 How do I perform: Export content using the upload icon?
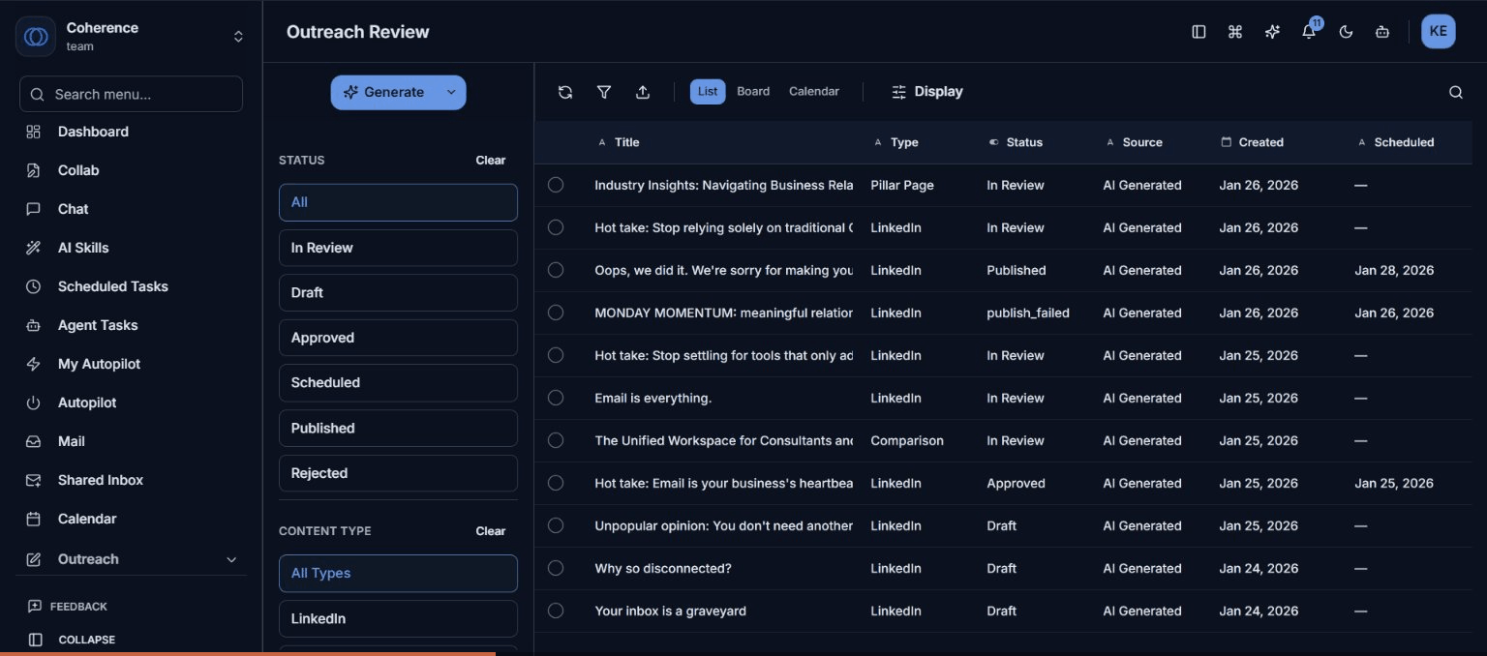pyautogui.click(x=643, y=91)
